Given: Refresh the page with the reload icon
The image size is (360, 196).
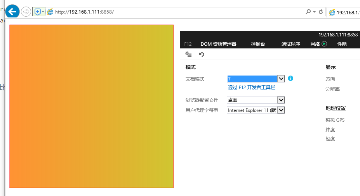Looking at the screenshot, I should point(321,12).
